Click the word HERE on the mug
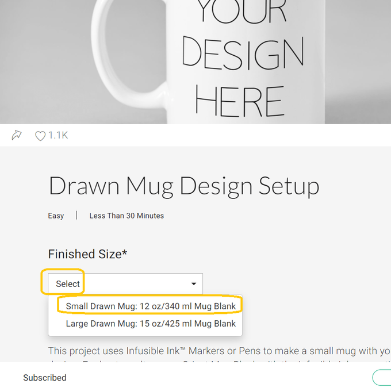The height and width of the screenshot is (391, 391). coord(240,101)
